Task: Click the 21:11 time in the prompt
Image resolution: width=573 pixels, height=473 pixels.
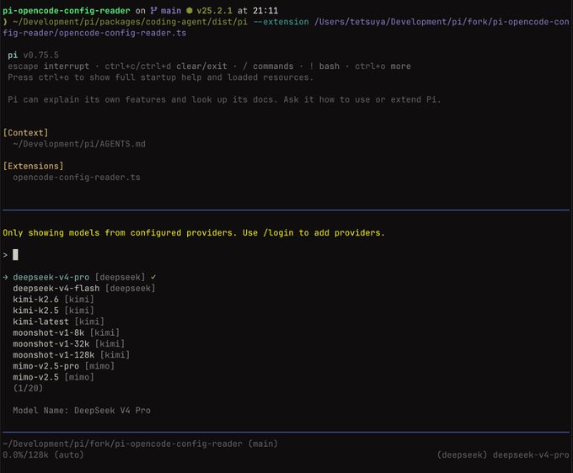Action: click(265, 11)
